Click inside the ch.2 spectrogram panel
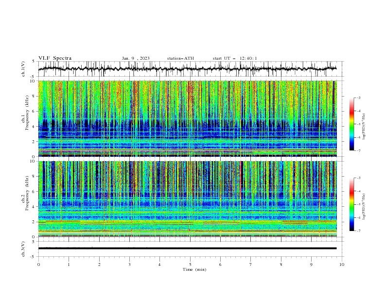385x297 pixels. pyautogui.click(x=188, y=199)
